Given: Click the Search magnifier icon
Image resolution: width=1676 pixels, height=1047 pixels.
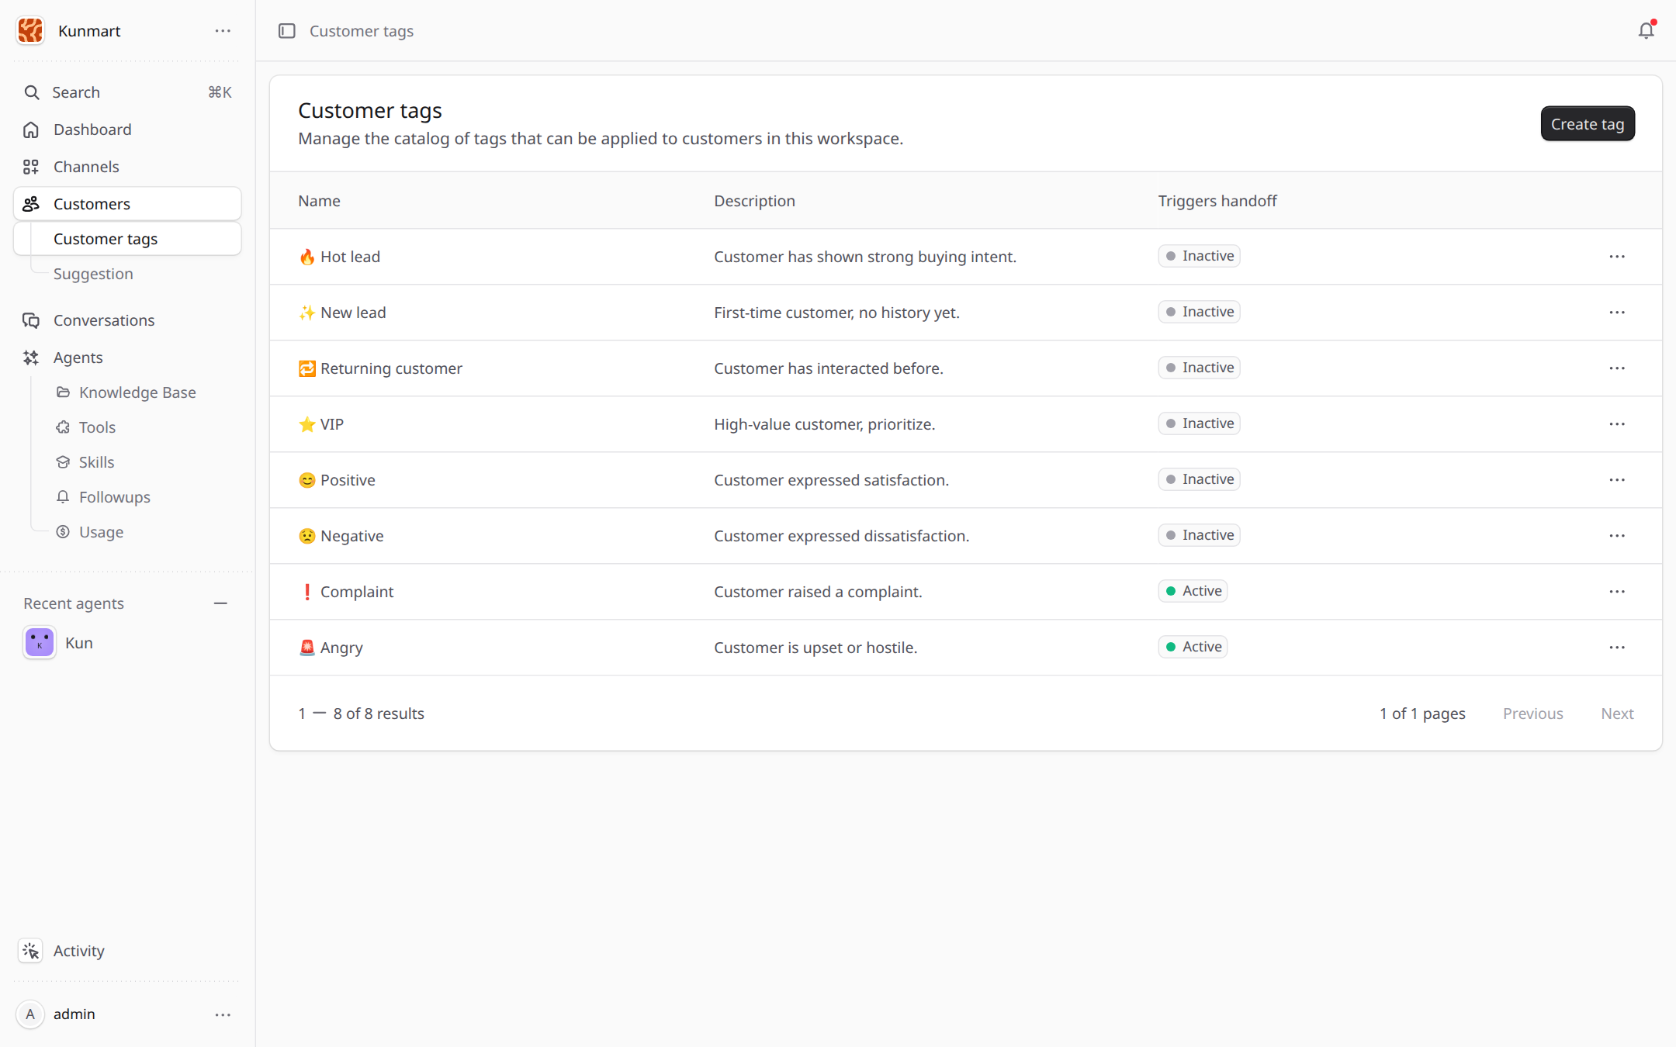Looking at the screenshot, I should [32, 92].
